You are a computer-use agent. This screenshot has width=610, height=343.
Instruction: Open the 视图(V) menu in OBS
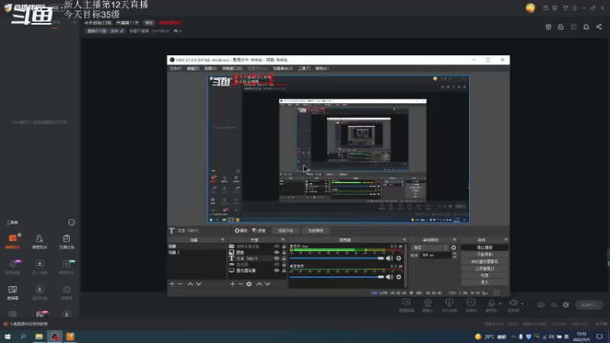point(210,69)
